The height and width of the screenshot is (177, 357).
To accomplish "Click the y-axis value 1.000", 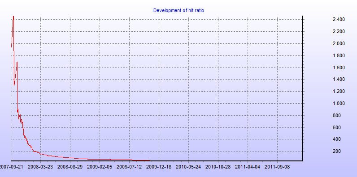I will 338,104.
